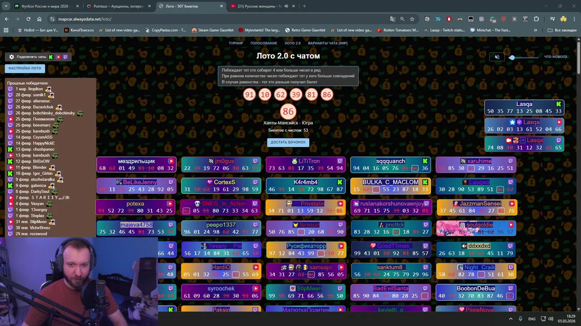Click the Twitch icon in Подключить чаты
The height and width of the screenshot is (326, 581).
point(65,57)
